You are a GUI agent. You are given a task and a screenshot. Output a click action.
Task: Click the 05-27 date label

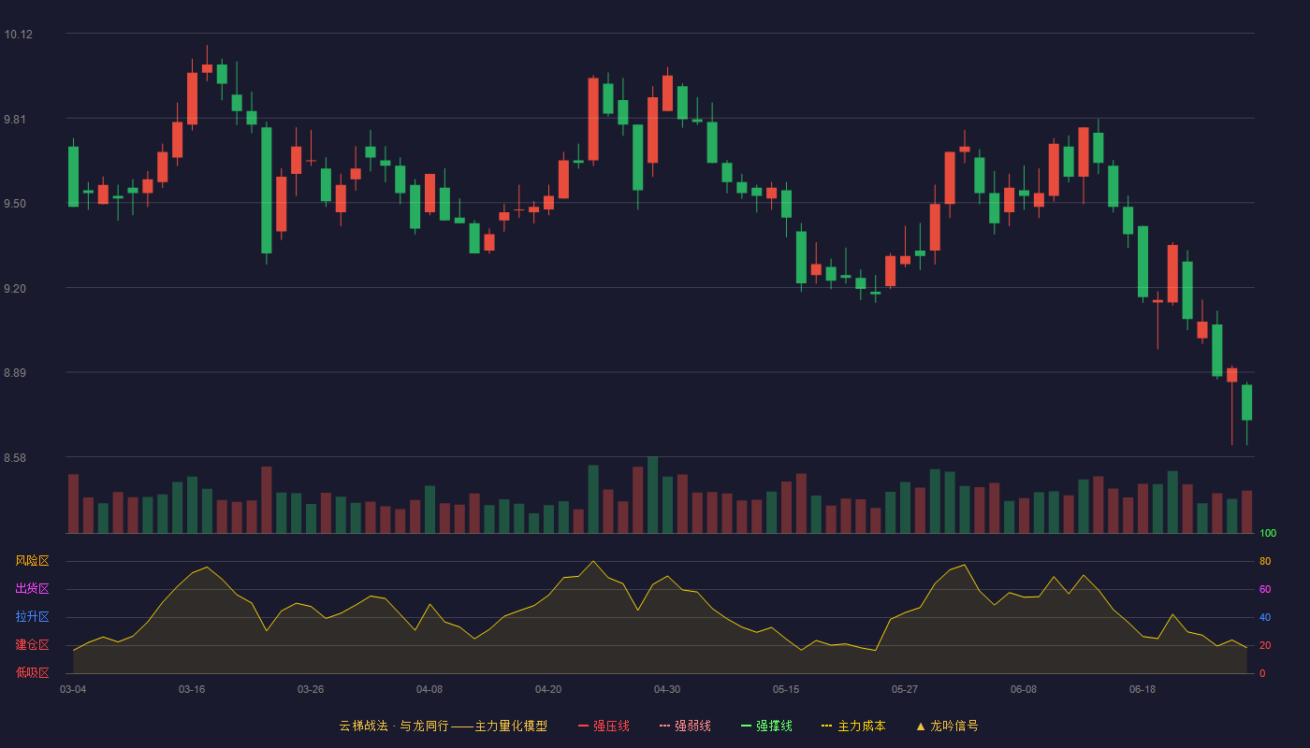point(905,689)
